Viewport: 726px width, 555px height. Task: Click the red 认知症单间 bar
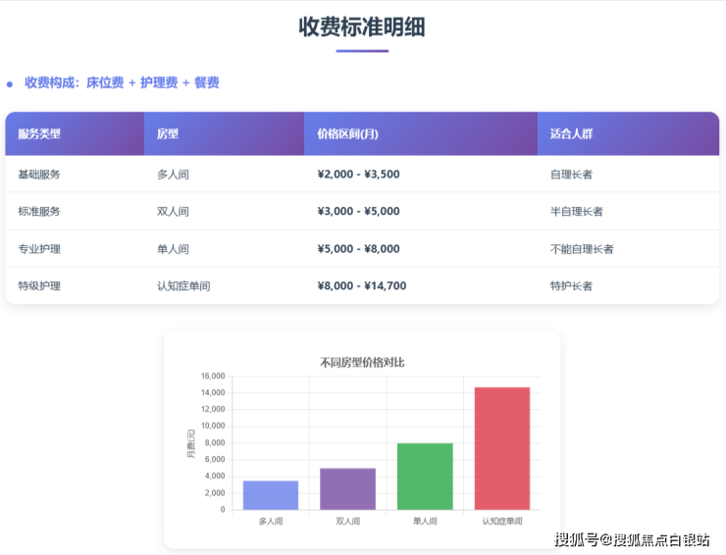point(501,449)
